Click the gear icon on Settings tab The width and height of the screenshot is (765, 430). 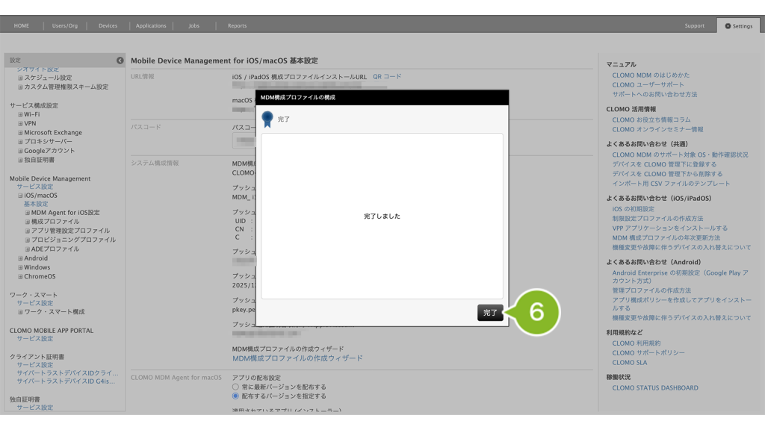[728, 26]
